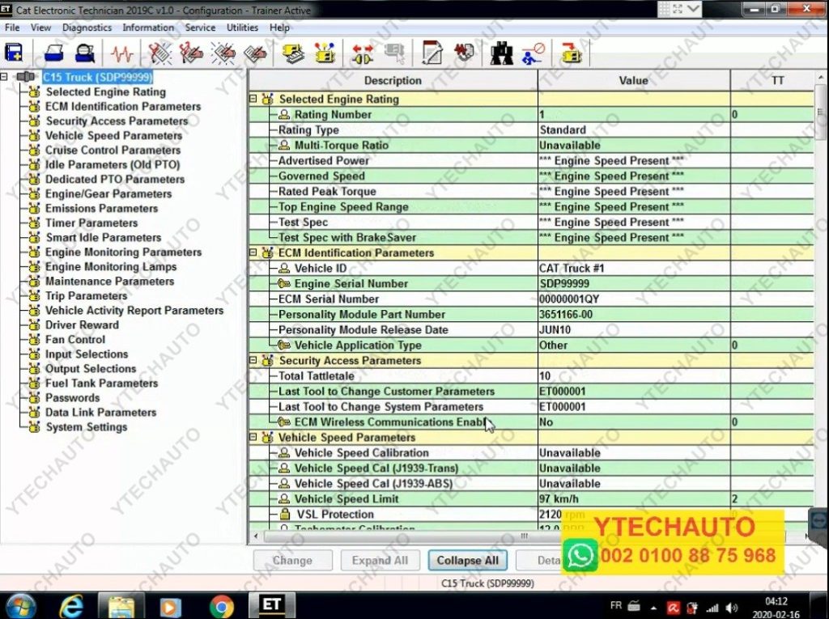
Task: Select Idle Parameters (Old PTO) tree item
Action: pyautogui.click(x=112, y=164)
